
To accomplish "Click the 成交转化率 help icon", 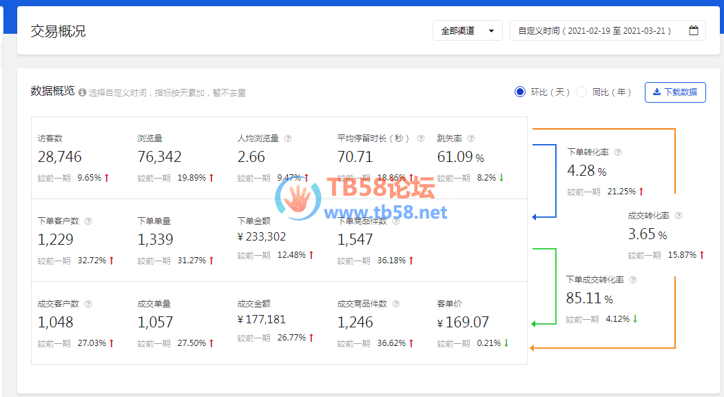I will [679, 216].
